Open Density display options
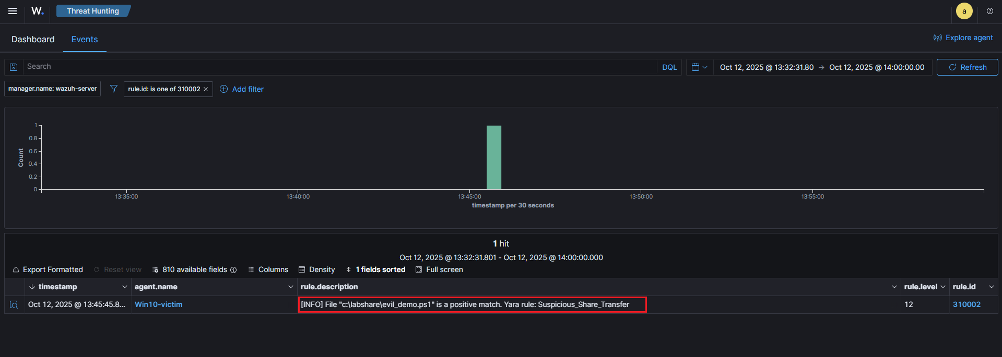The image size is (1002, 357). [x=316, y=269]
